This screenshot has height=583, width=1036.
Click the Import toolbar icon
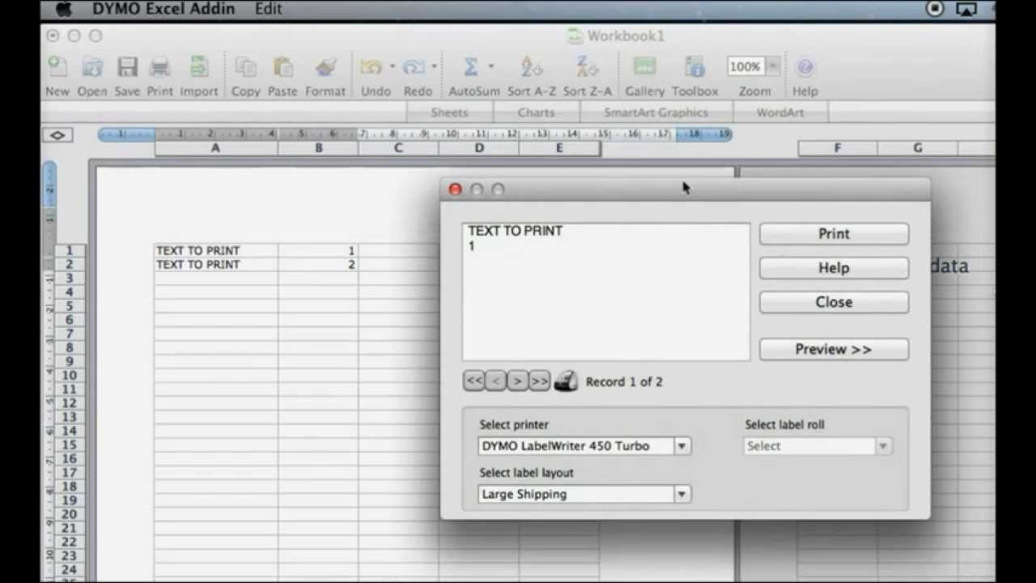(x=199, y=66)
